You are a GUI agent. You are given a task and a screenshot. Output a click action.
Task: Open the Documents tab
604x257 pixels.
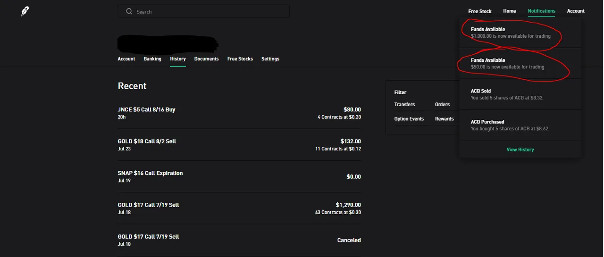[206, 59]
